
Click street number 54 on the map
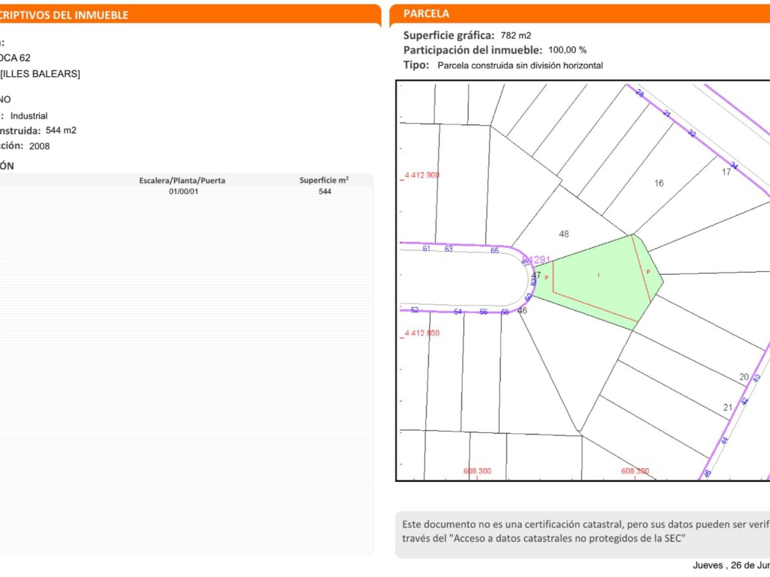[x=458, y=312]
